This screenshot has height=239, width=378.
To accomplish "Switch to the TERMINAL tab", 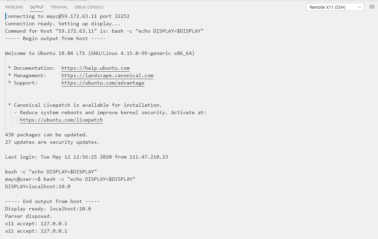I will pos(59,7).
